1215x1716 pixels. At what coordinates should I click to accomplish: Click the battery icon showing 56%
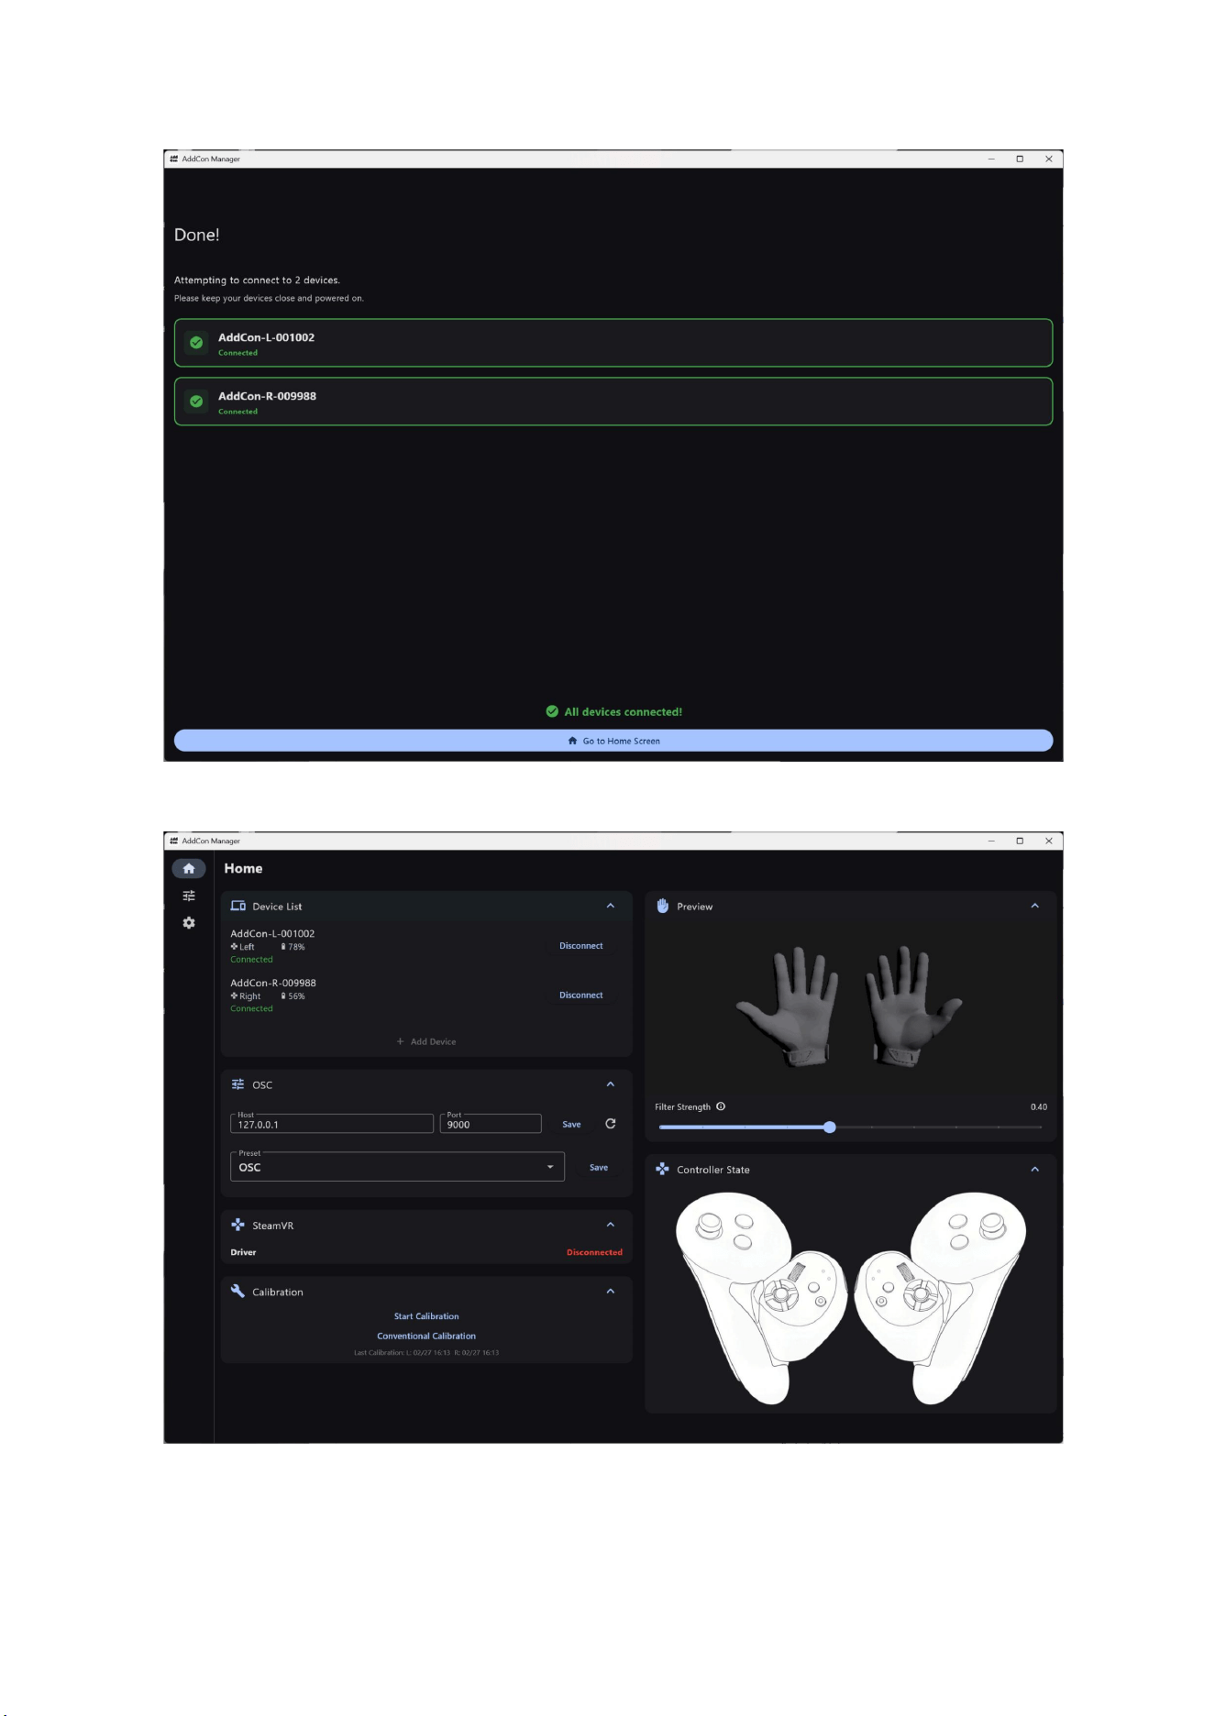coord(283,996)
